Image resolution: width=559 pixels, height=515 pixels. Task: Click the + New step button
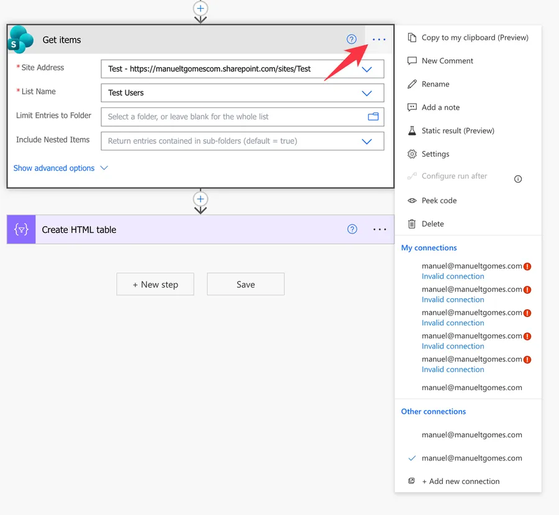tap(155, 285)
